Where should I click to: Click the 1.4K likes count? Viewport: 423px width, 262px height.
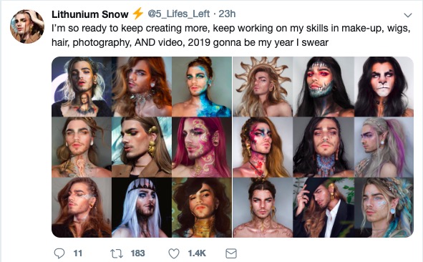(197, 253)
